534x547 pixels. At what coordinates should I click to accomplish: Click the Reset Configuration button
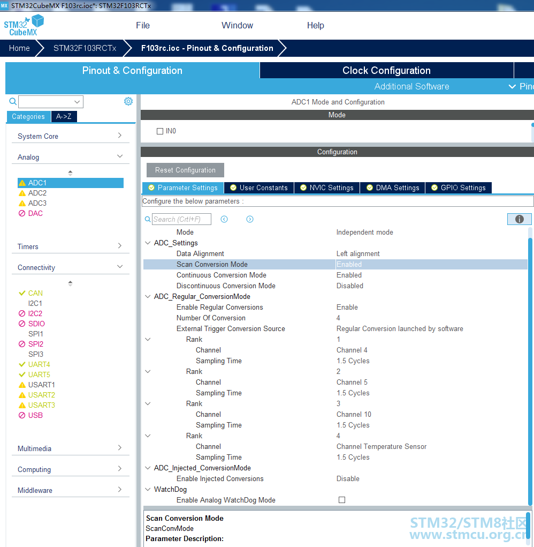(185, 170)
